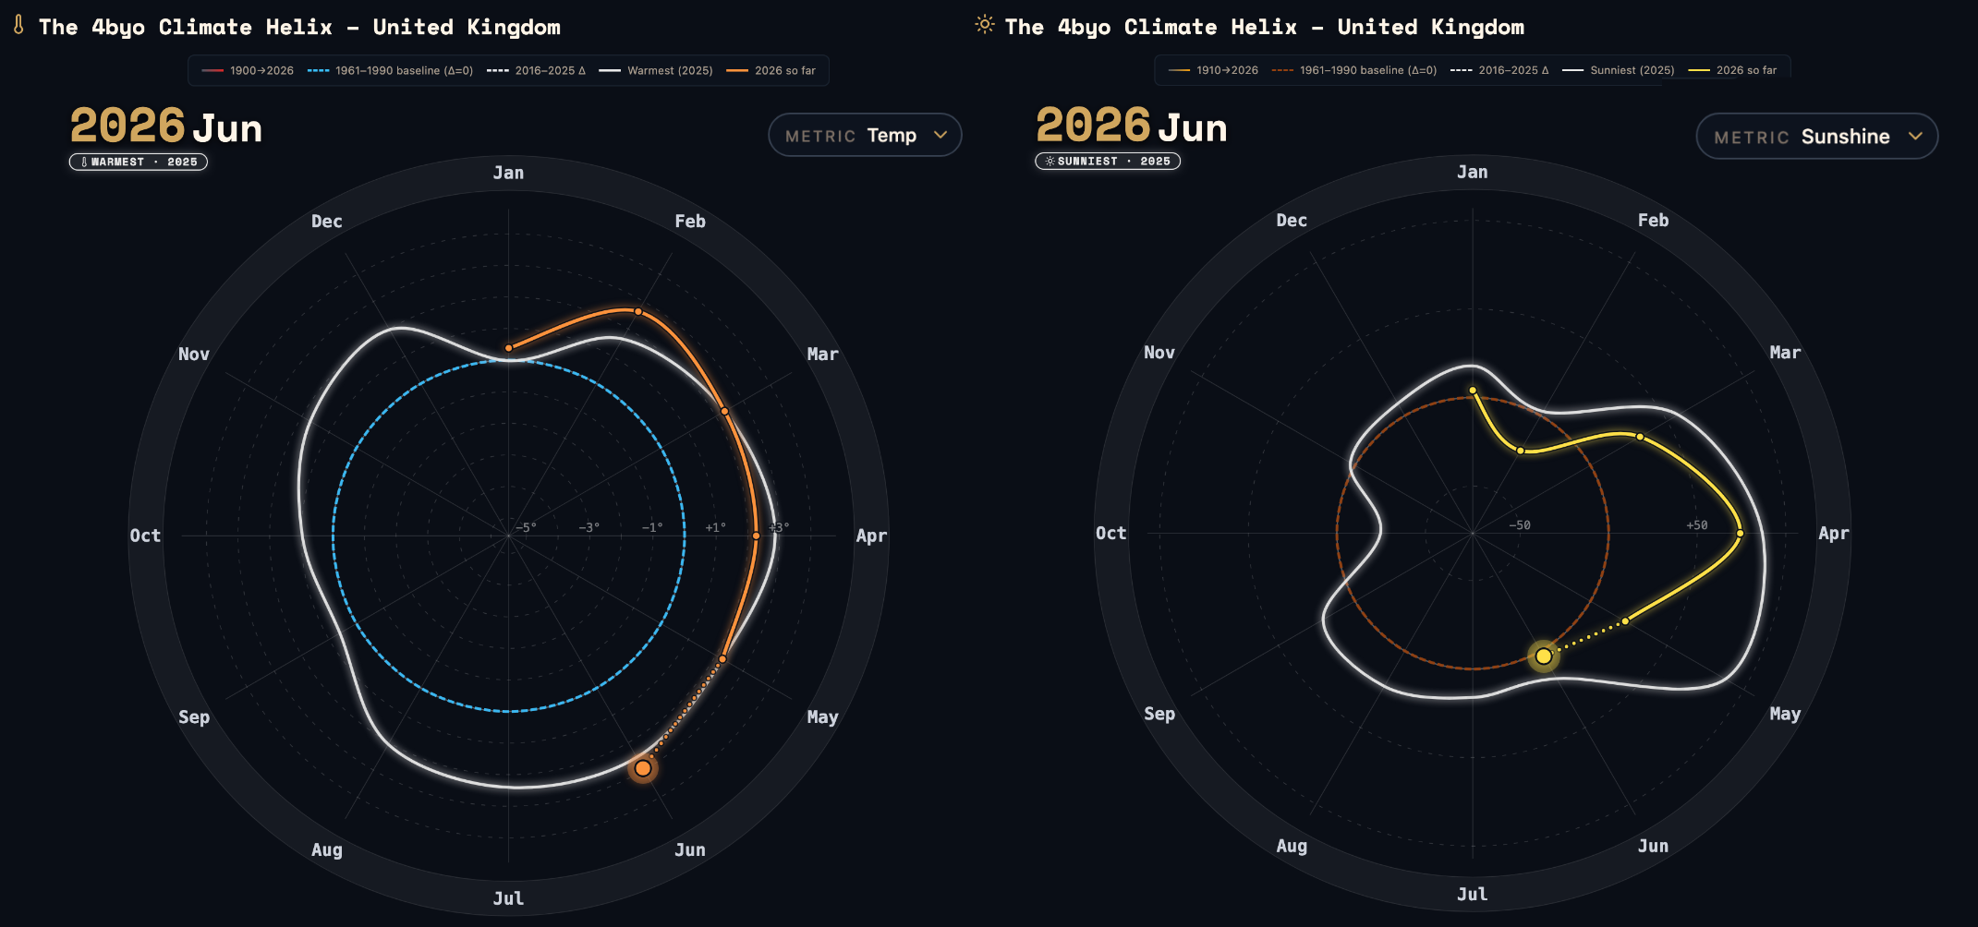Click the thermometer icon in Warmest 2025 badge

[84, 163]
